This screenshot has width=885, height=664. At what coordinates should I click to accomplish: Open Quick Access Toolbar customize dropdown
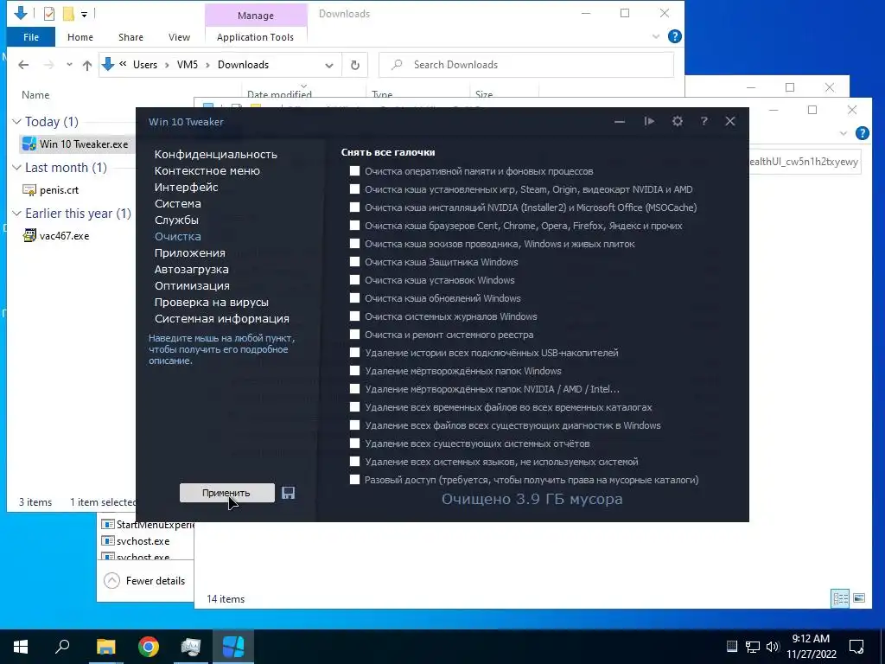coord(84,14)
